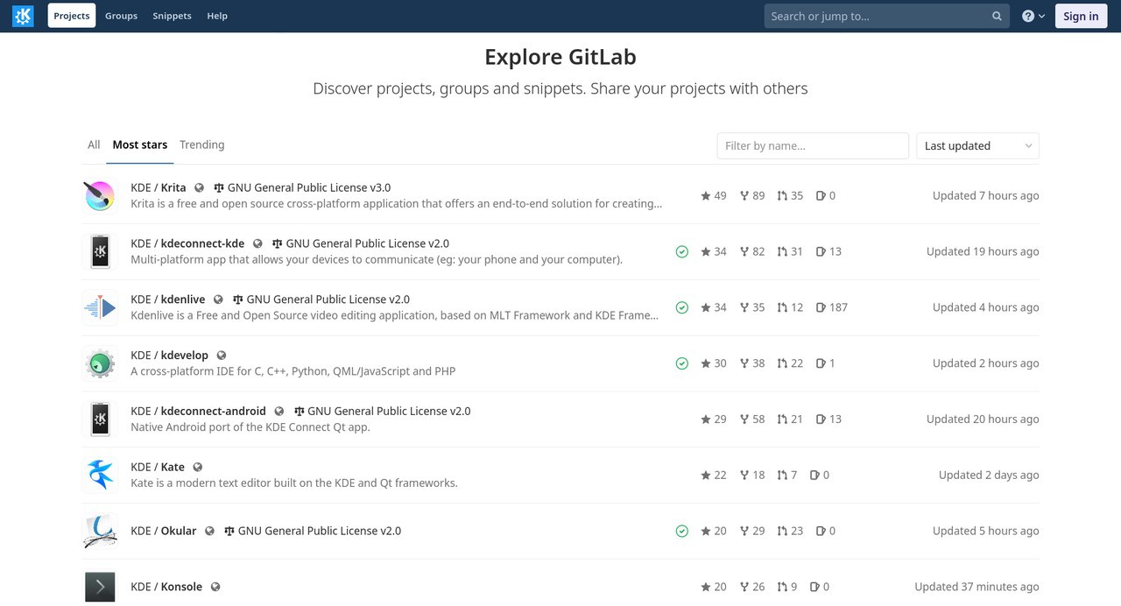Image resolution: width=1121 pixels, height=606 pixels.
Task: Click the pipeline status icon for kdenlive
Action: pos(682,307)
